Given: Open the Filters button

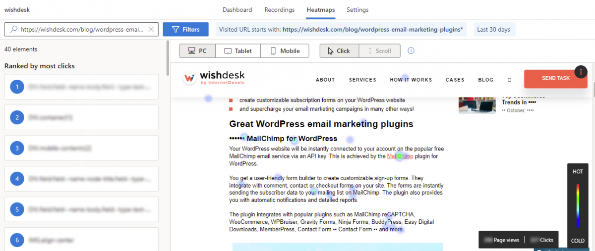Looking at the screenshot, I should pos(186,30).
